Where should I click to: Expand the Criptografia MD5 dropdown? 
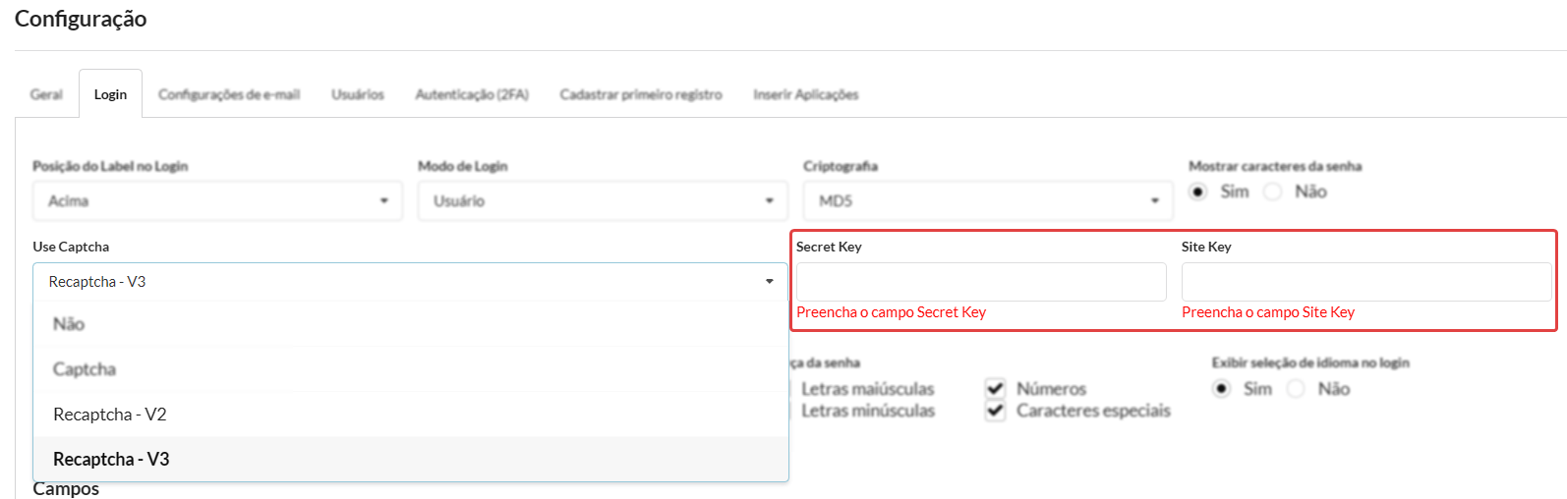click(x=988, y=201)
